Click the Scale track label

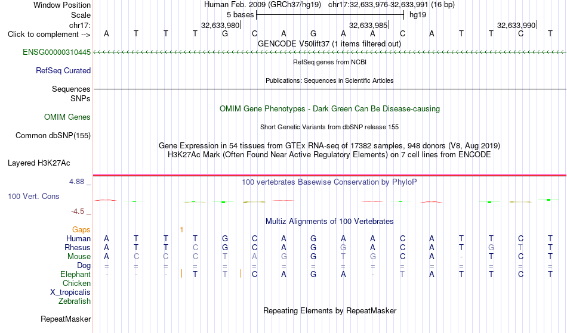point(81,15)
